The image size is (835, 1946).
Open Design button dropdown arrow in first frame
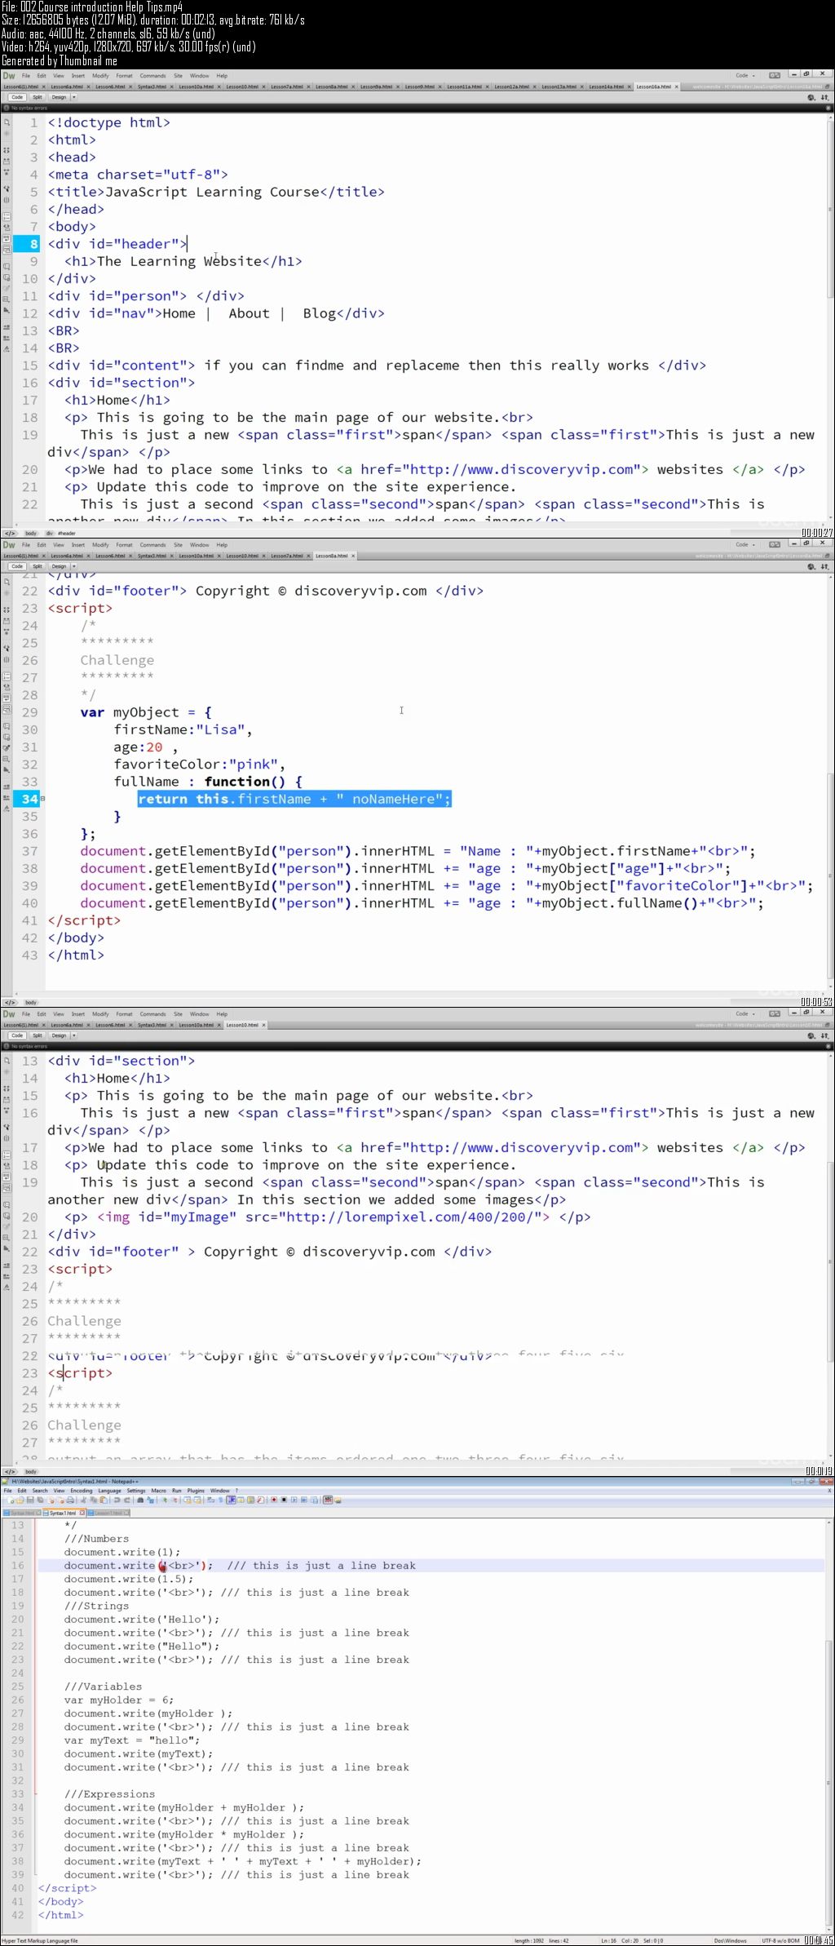[x=73, y=97]
